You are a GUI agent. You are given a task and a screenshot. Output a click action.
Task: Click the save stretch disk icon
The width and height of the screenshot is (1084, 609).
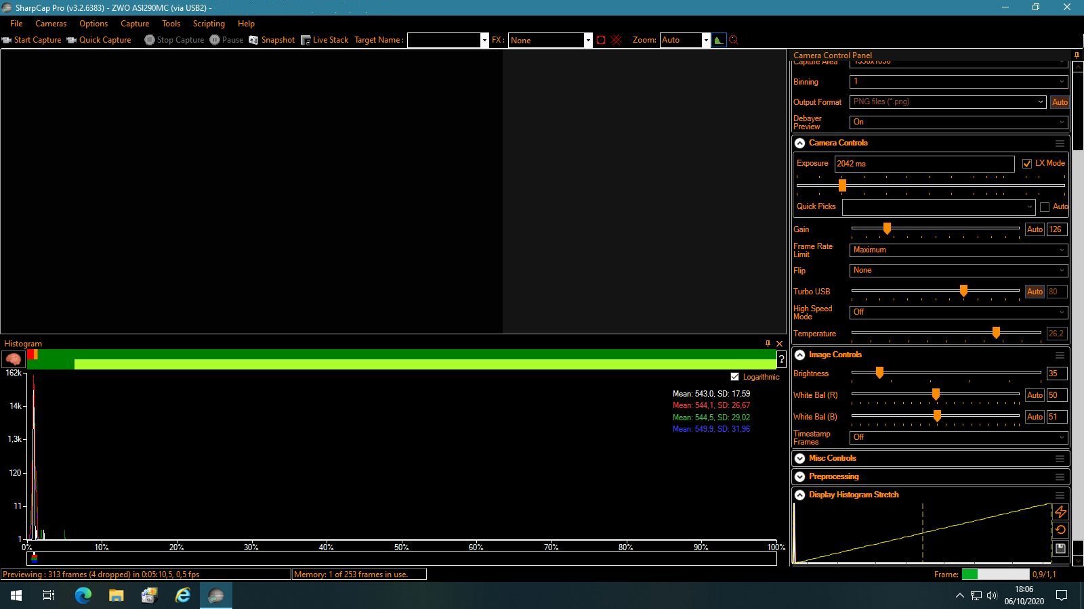[x=1060, y=548]
